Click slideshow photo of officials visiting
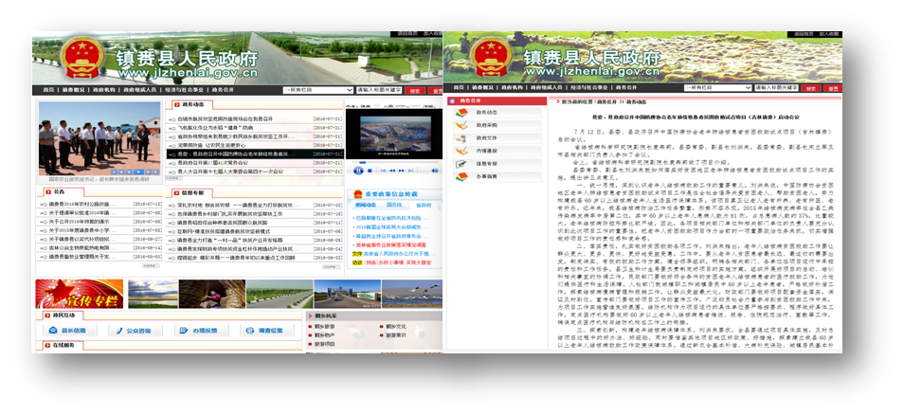 coord(99,138)
